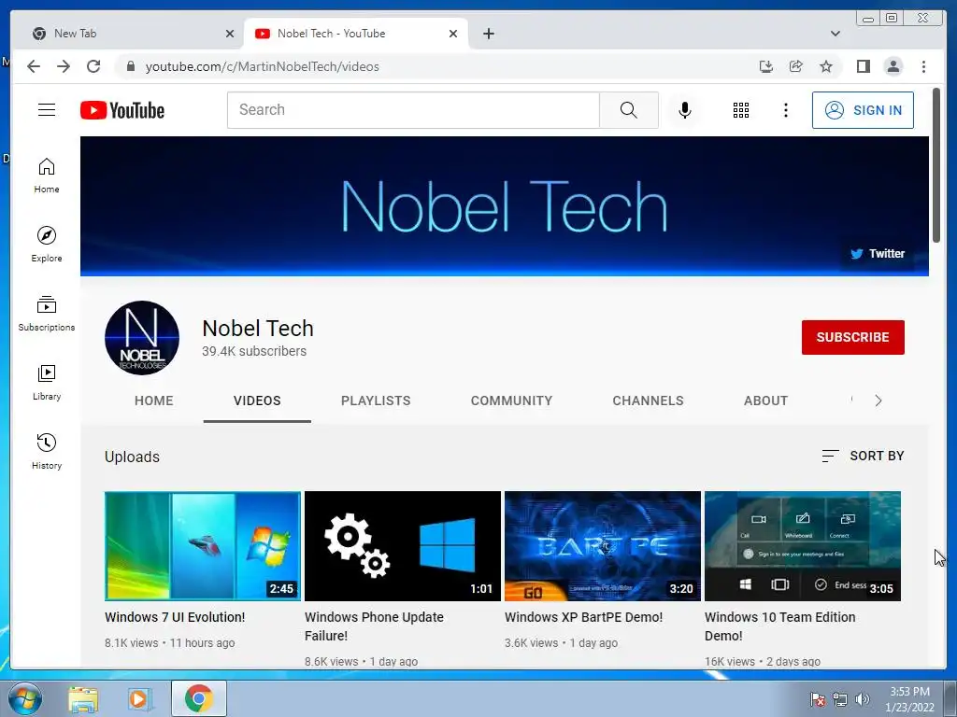Open a new browser tab with plus

point(488,34)
